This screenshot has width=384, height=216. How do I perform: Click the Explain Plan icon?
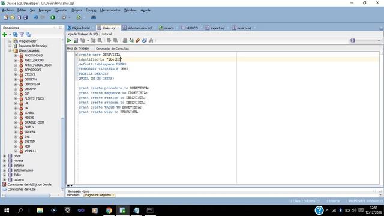pyautogui.click(x=83, y=41)
